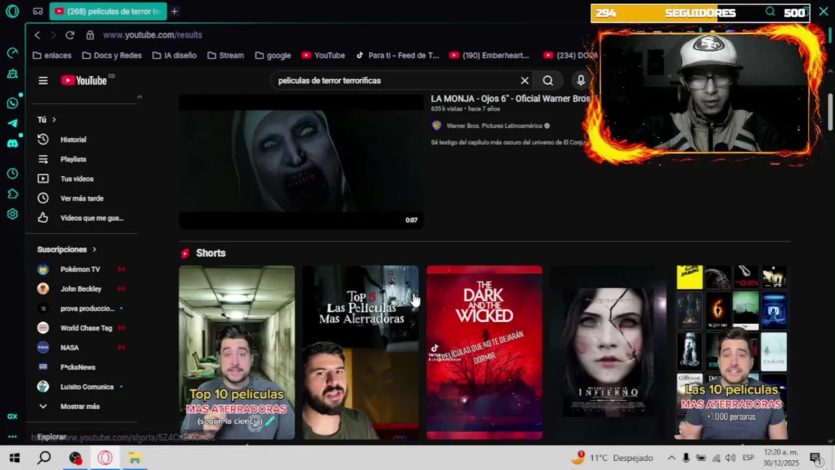The image size is (835, 470).
Task: Open the Opera GX main menu logo
Action: [12, 11]
